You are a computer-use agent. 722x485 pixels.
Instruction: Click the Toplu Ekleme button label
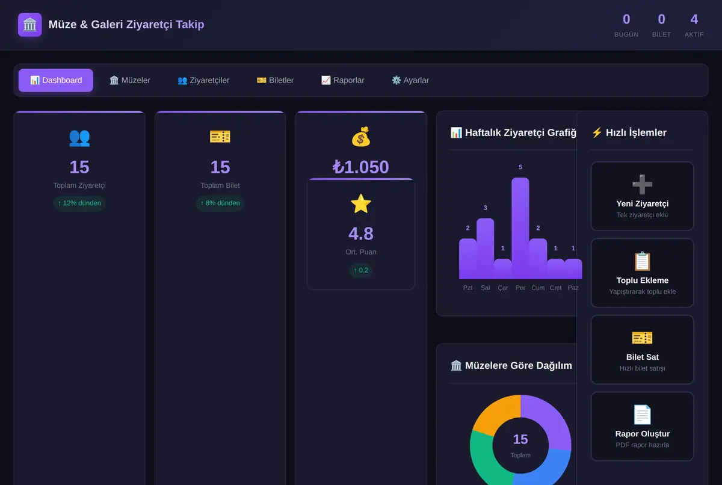click(643, 280)
